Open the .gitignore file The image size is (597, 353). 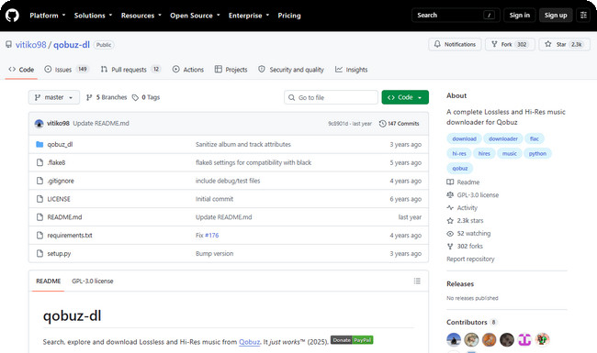(x=61, y=181)
